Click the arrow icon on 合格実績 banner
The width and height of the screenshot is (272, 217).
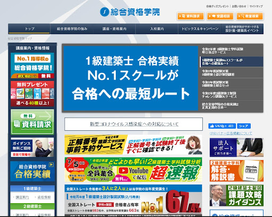coord(51,164)
